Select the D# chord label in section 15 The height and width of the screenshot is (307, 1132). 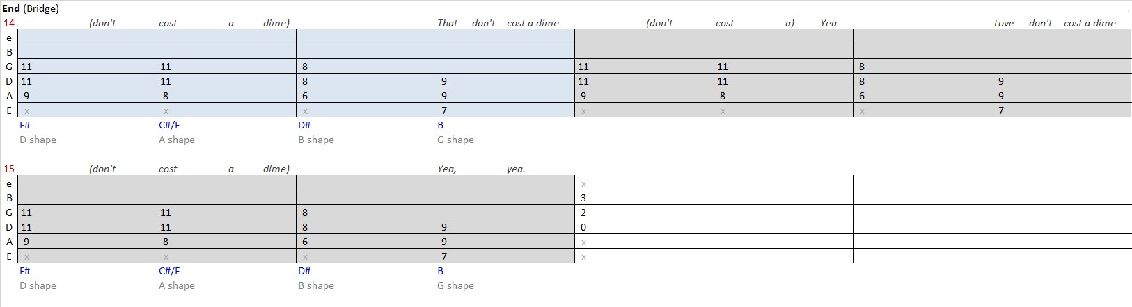pos(304,271)
